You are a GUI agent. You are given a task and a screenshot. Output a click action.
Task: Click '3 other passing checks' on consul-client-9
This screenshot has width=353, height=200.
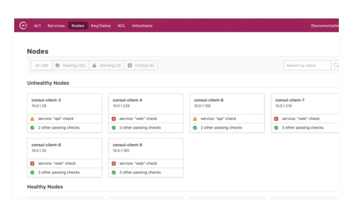click(x=140, y=172)
